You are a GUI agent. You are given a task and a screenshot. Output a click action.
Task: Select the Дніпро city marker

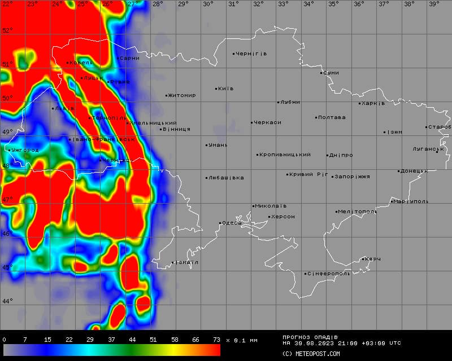(328, 155)
